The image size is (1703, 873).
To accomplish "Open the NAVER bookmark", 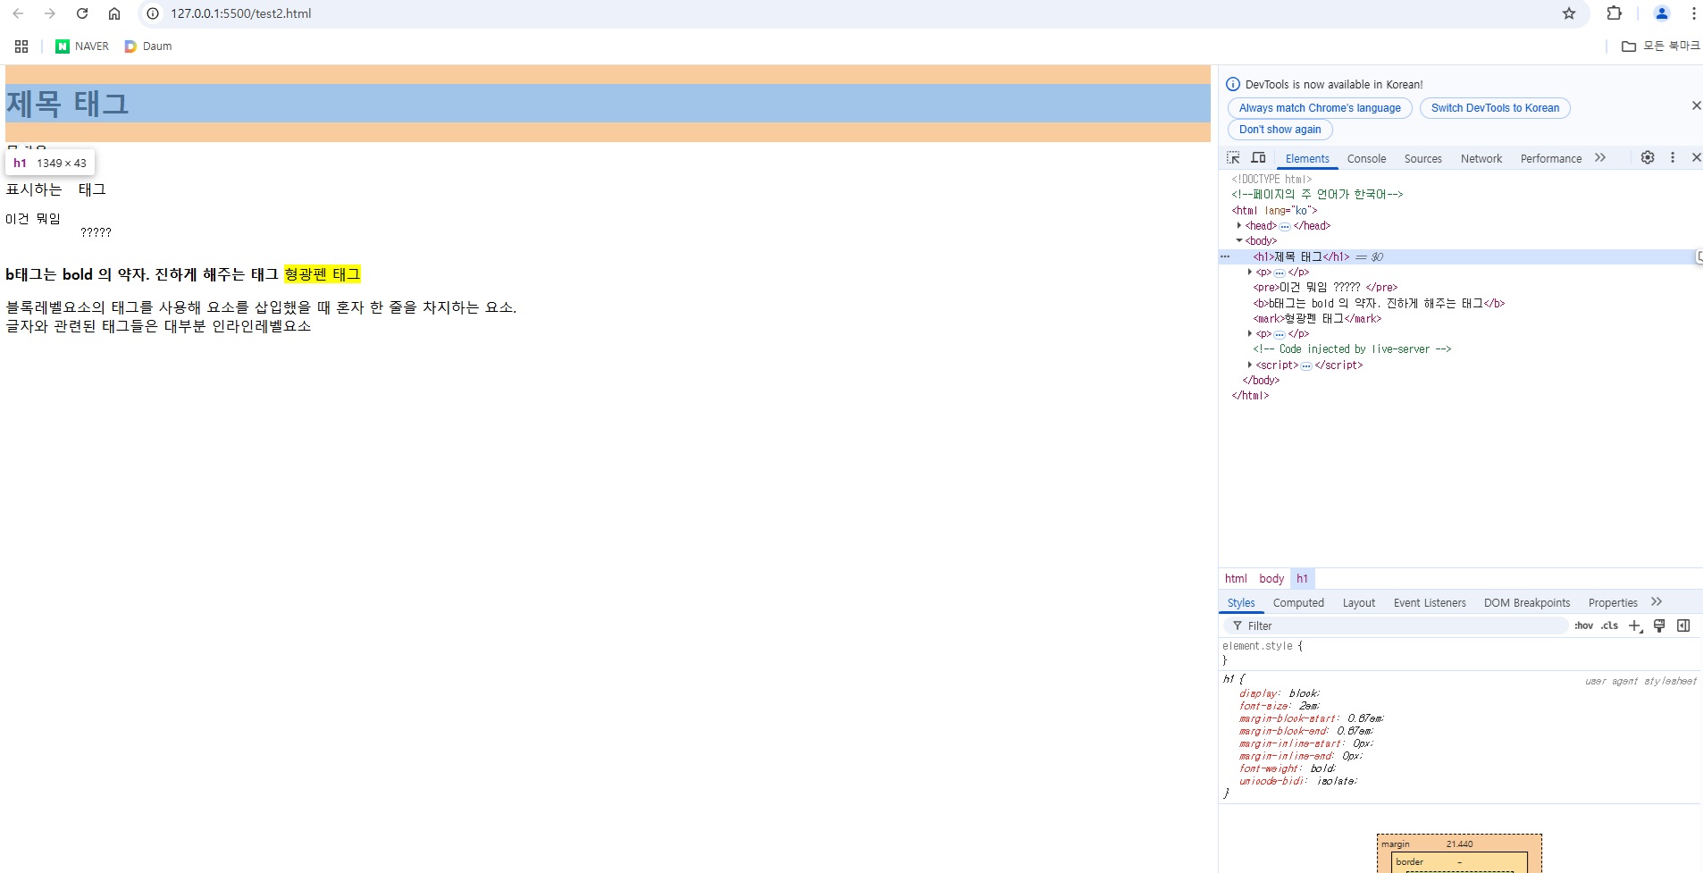I will click(x=82, y=46).
